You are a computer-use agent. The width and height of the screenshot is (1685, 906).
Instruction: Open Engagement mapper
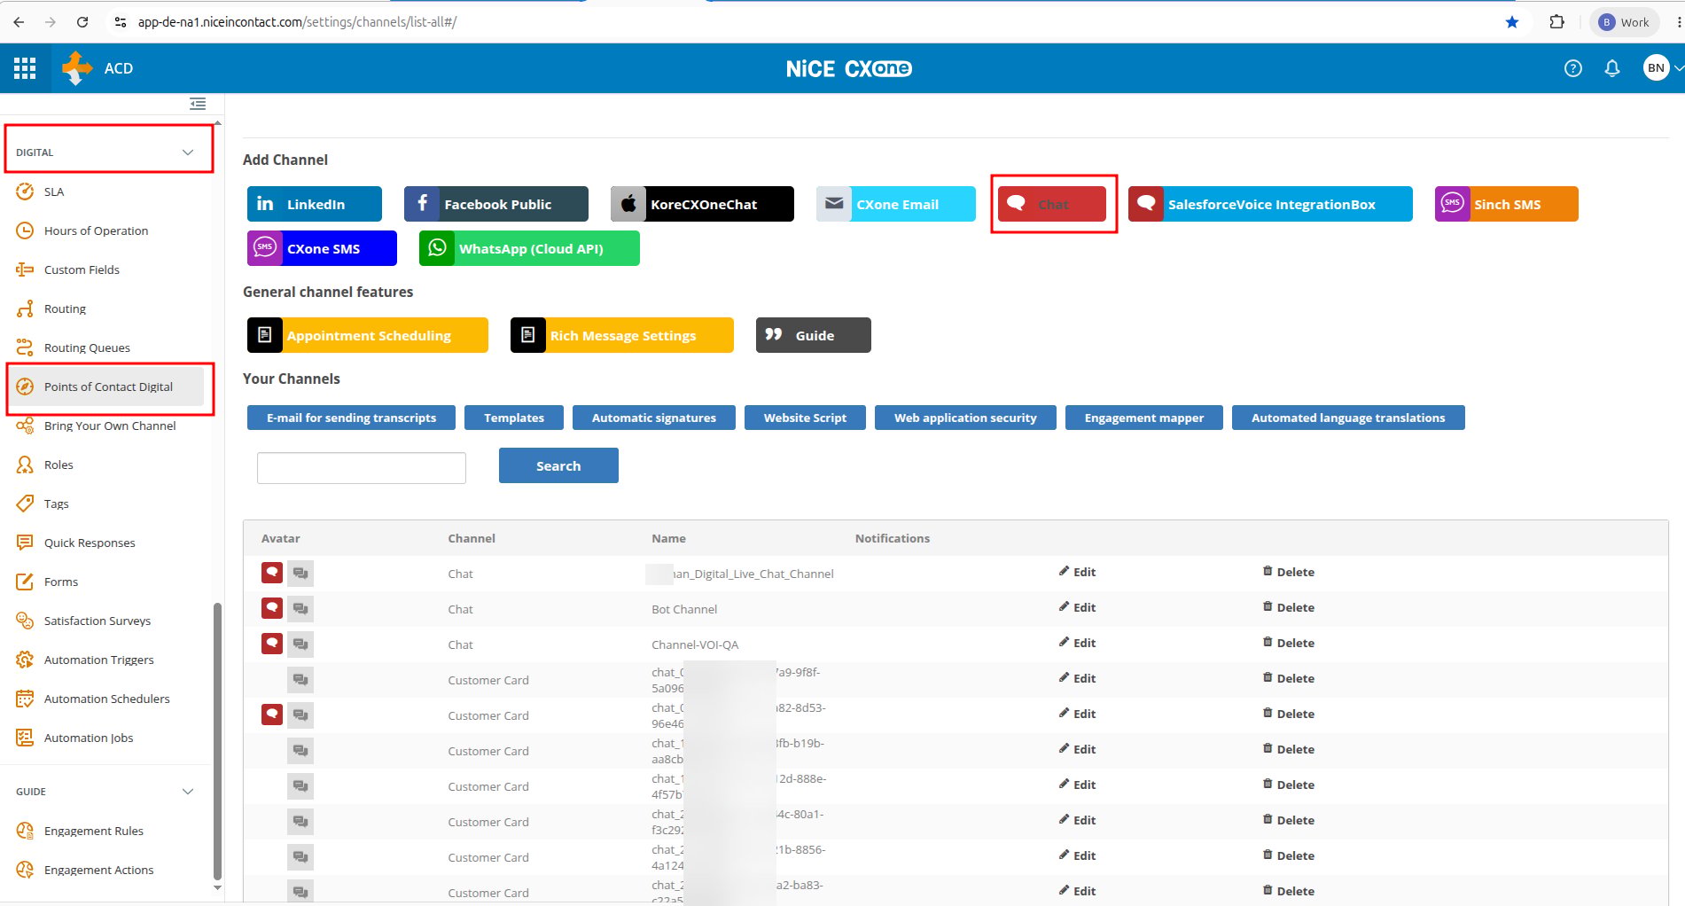click(1144, 418)
